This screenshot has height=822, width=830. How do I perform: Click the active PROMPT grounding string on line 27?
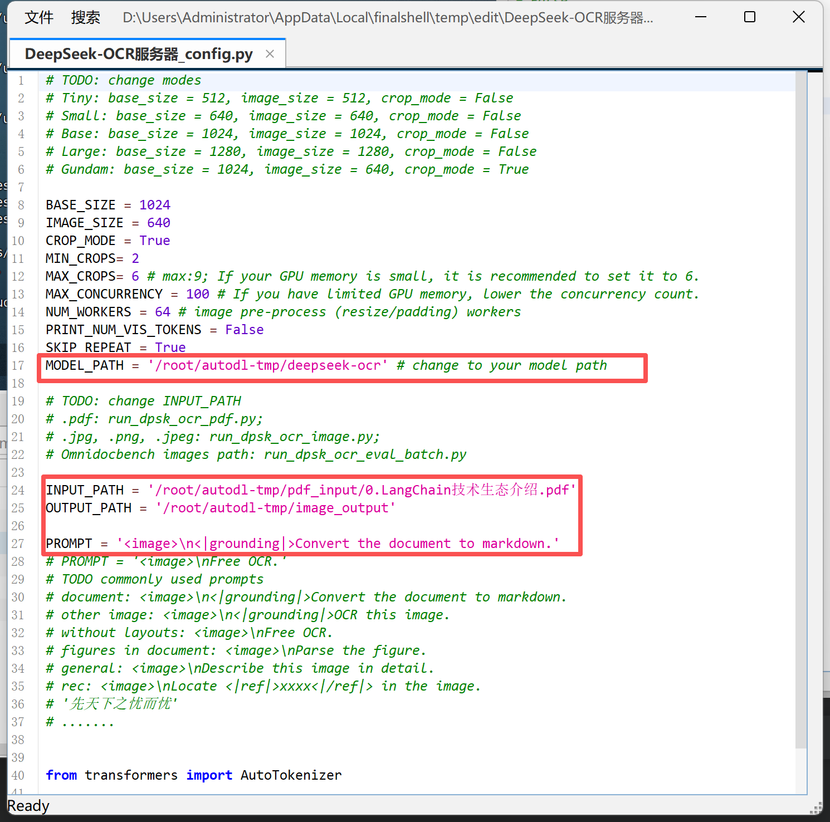click(x=338, y=544)
